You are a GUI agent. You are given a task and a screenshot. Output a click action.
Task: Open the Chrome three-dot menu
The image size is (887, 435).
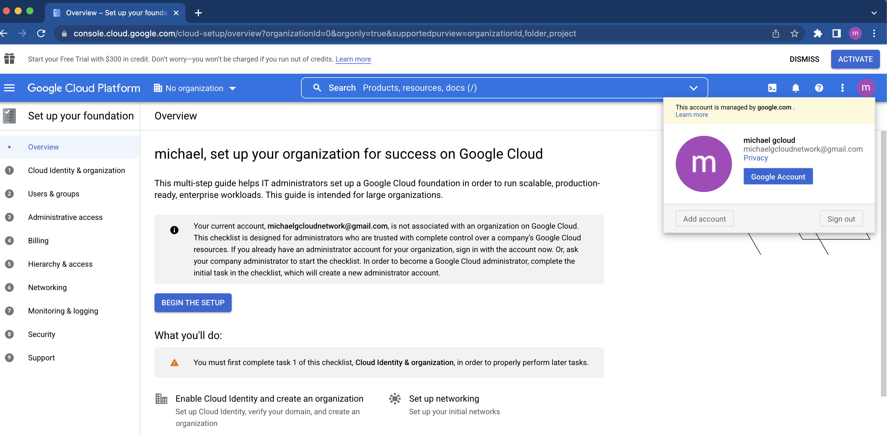874,33
